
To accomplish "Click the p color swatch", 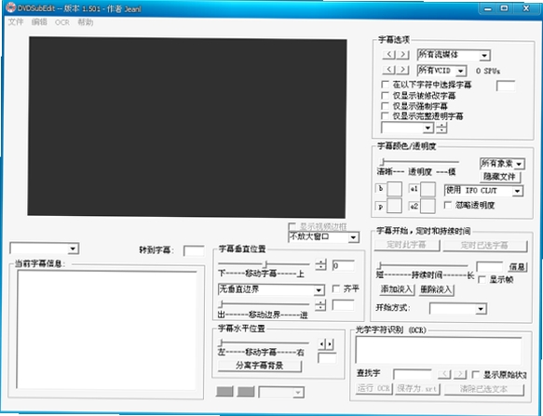I will tap(394, 206).
